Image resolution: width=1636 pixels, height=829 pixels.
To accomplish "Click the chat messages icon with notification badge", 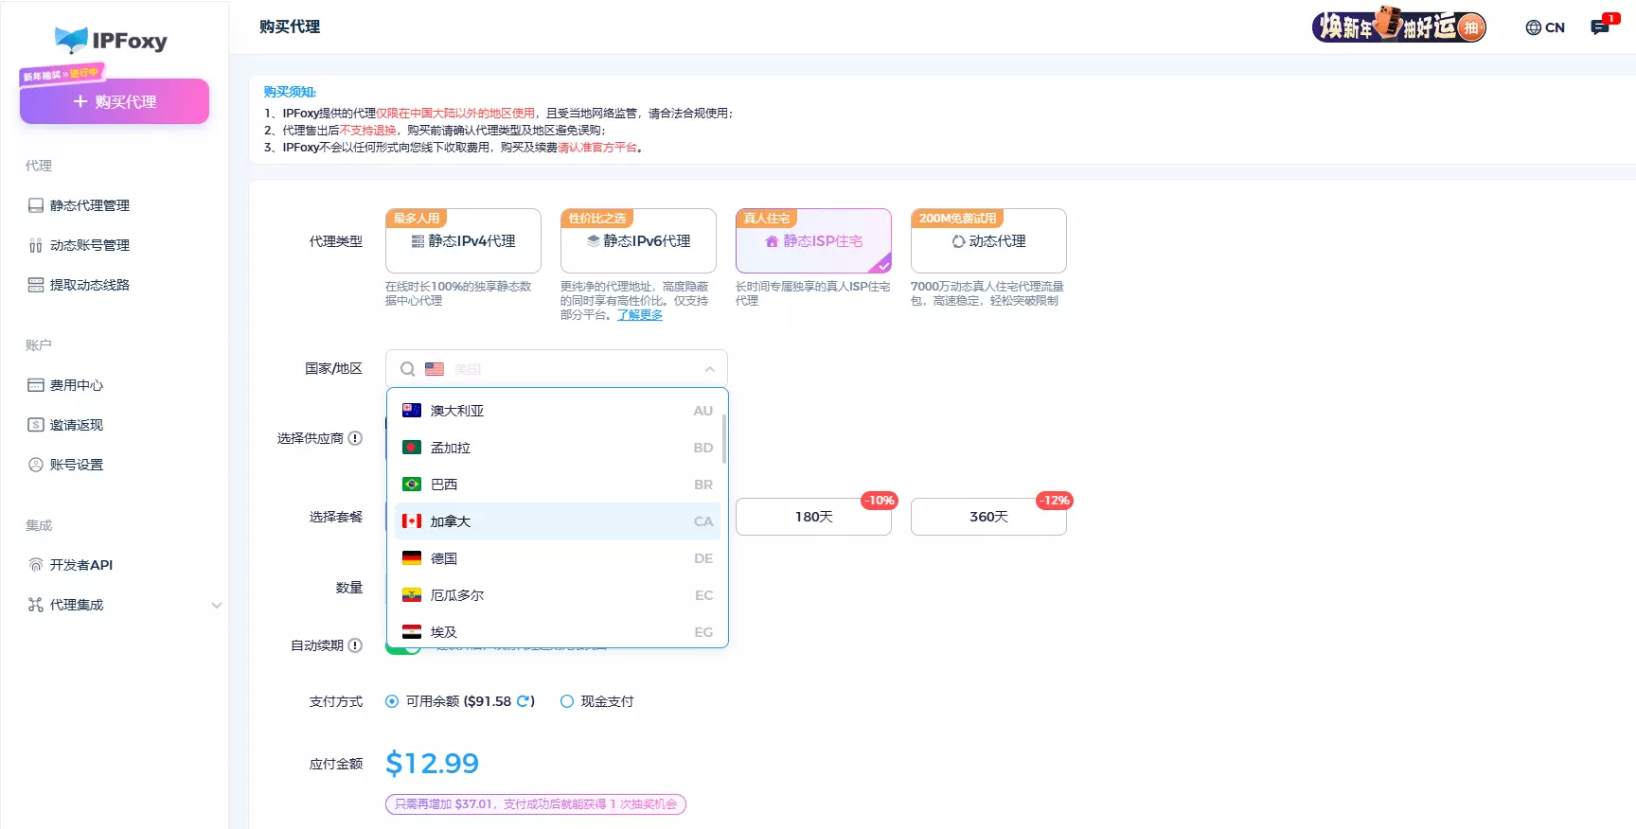I will [x=1601, y=26].
